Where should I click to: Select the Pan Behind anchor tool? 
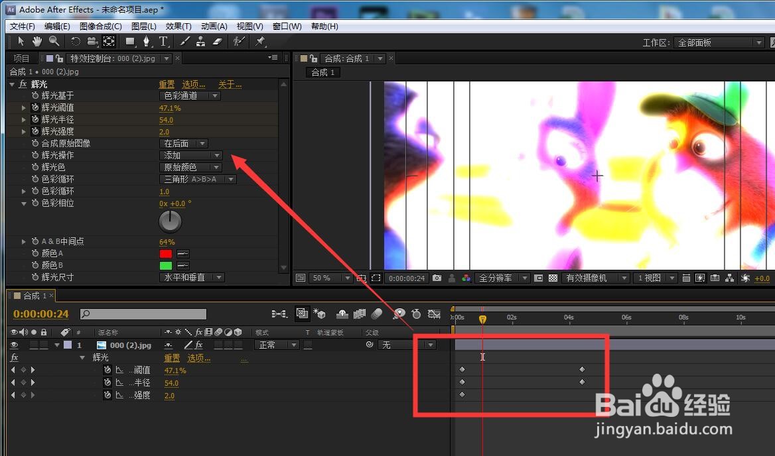109,42
